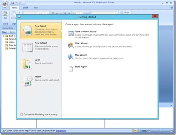Open the border width 1 pt dropdown
Viewport: 176px width, 135px height.
[78, 13]
